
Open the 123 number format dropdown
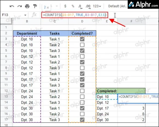tap(97, 6)
